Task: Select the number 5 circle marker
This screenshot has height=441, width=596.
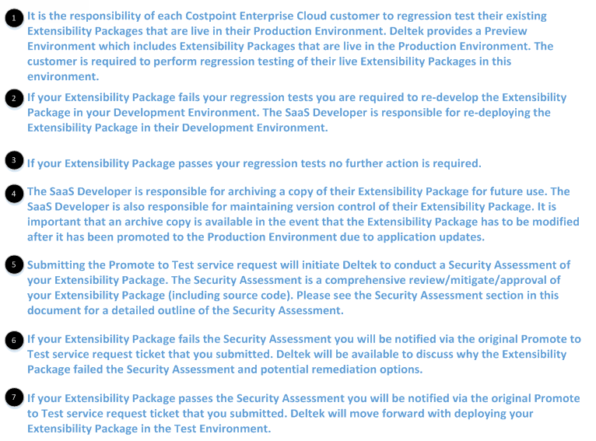Action: [x=15, y=264]
